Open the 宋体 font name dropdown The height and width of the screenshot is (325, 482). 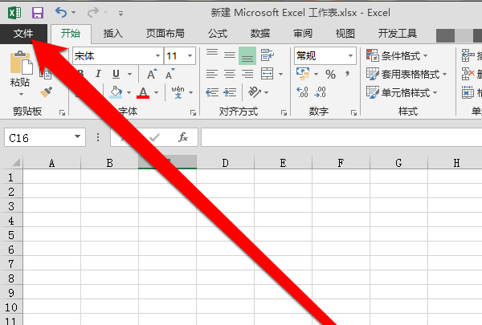coord(157,56)
